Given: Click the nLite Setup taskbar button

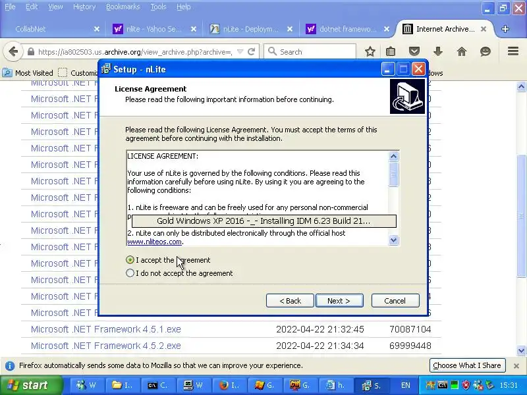Looking at the screenshot, I should click(x=372, y=385).
